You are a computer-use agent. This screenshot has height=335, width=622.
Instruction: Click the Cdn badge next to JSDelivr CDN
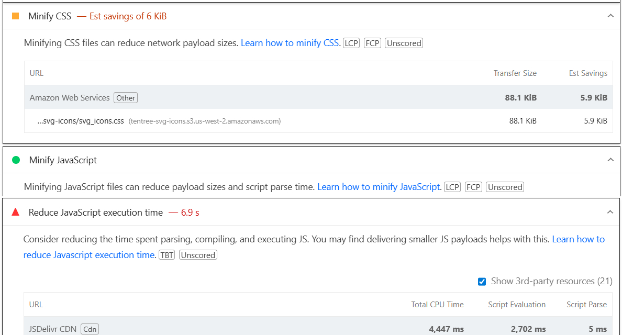(x=90, y=329)
